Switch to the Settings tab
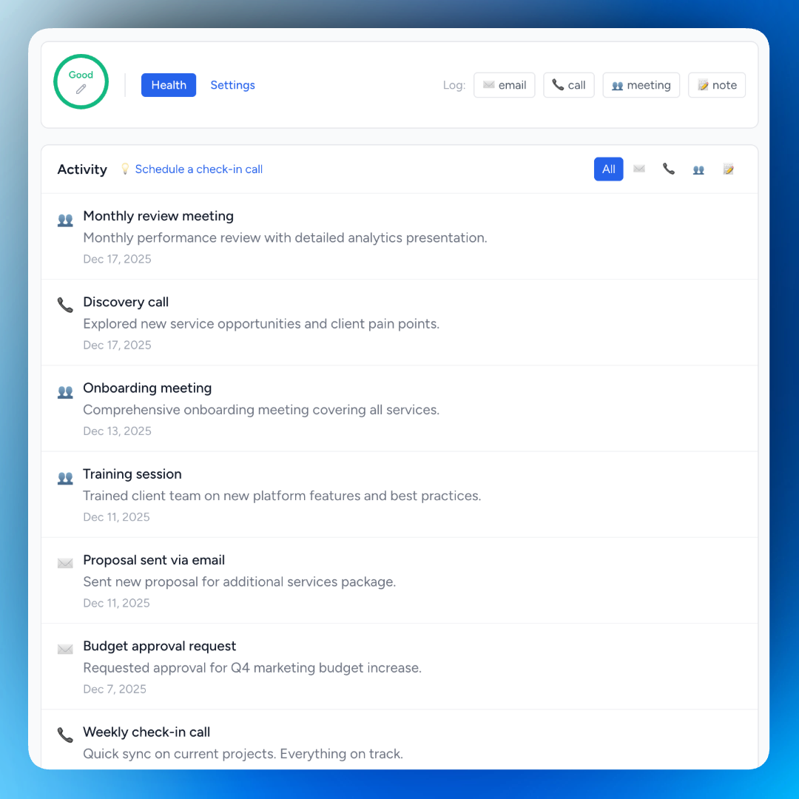 (x=232, y=85)
